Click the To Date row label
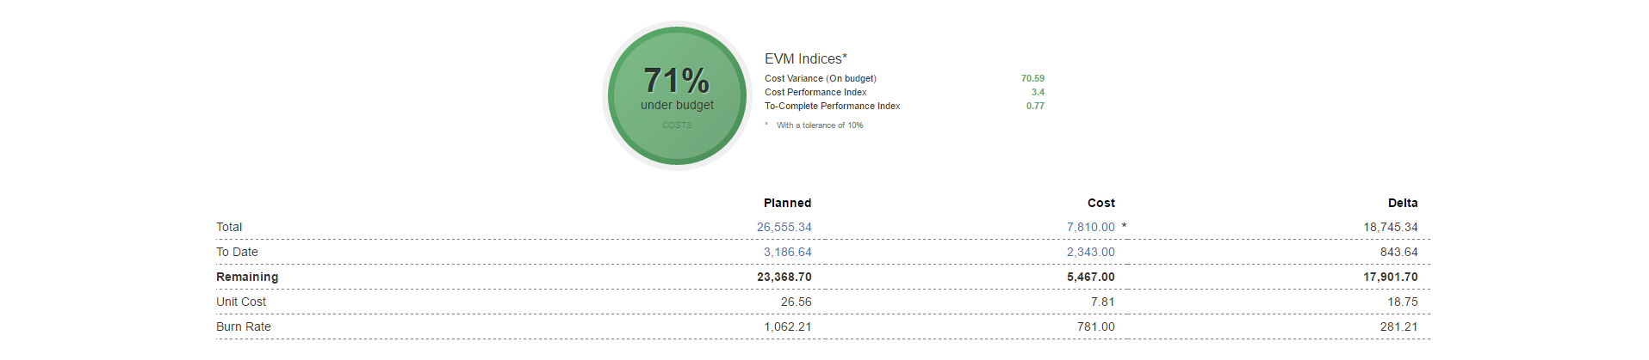Image resolution: width=1649 pixels, height=360 pixels. point(237,253)
